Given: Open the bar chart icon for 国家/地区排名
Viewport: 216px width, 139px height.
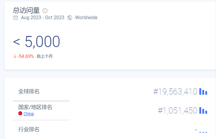Looking at the screenshot, I should [203, 111].
